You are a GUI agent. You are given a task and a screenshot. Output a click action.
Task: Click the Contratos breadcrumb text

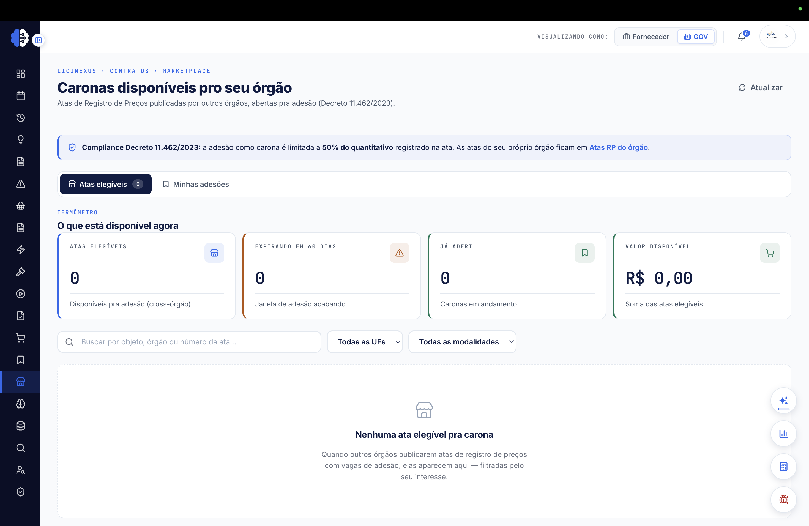click(130, 71)
